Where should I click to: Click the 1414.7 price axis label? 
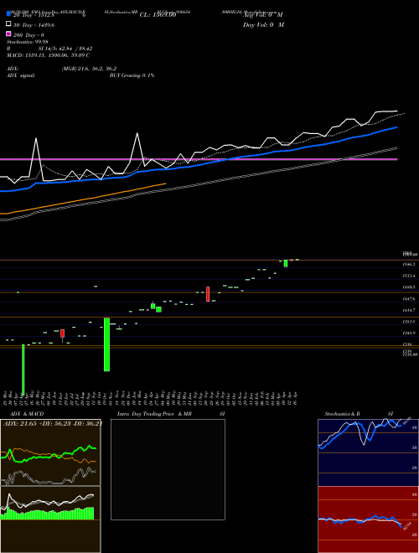[409, 310]
